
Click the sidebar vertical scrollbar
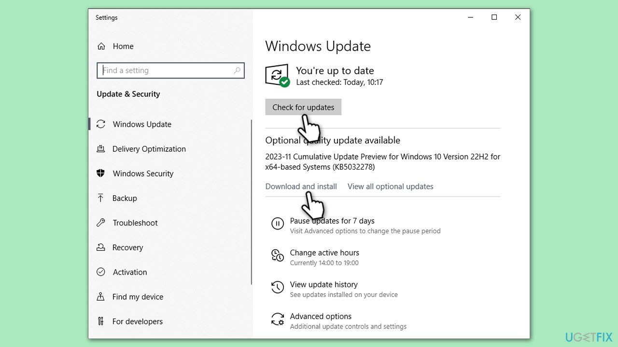coord(252,202)
